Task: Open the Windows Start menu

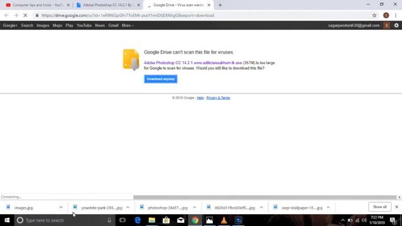Action: pyautogui.click(x=7, y=220)
